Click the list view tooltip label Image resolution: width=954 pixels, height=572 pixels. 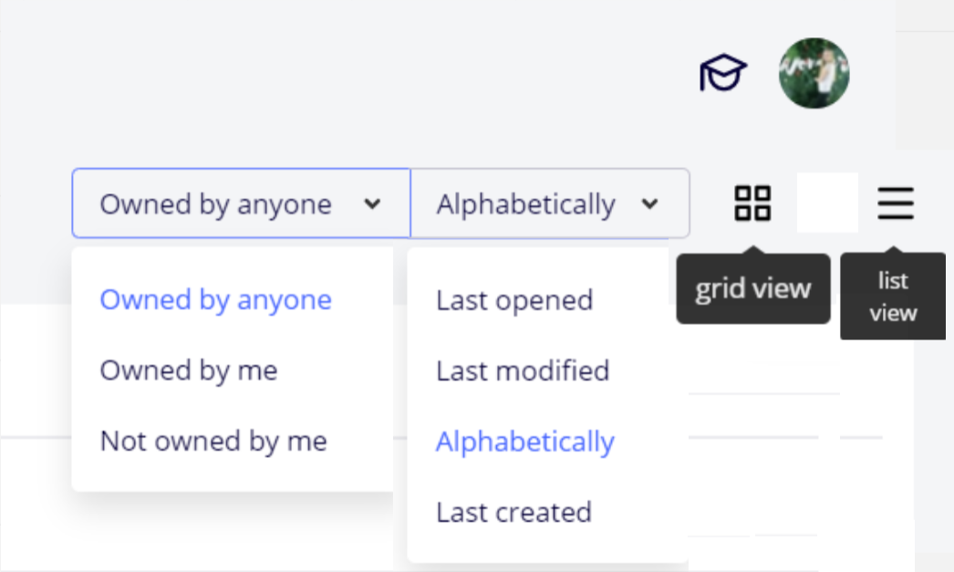coord(892,296)
